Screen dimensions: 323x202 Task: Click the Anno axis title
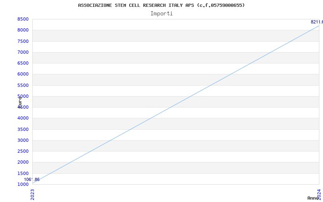pos(313,198)
